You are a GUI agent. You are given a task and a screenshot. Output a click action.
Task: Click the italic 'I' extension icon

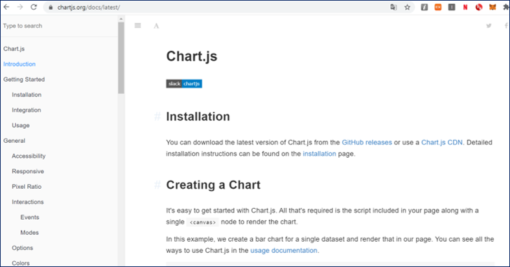click(x=424, y=7)
